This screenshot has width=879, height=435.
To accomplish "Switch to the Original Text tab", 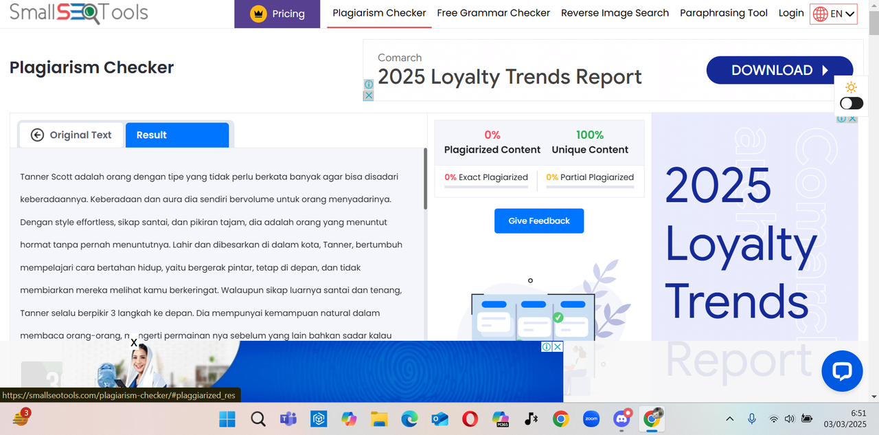I will pos(71,135).
